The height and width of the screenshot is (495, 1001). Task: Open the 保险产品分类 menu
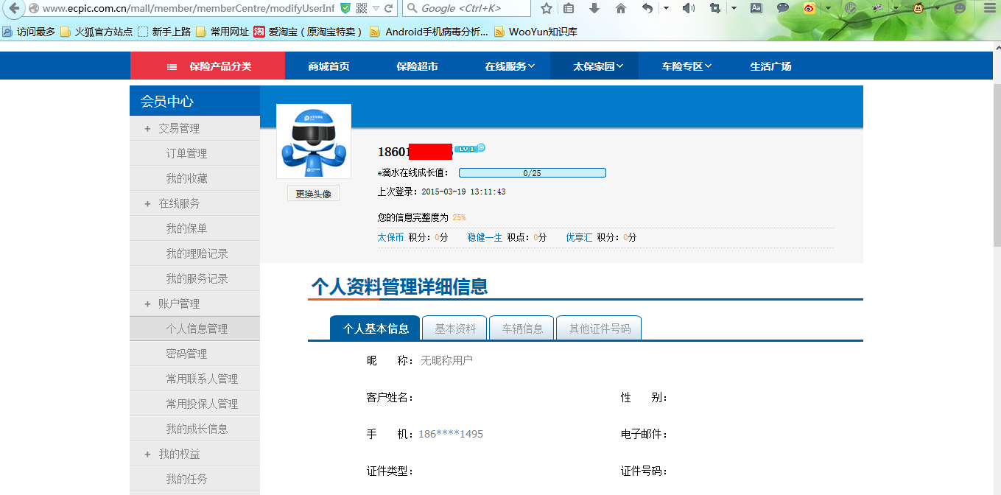coord(208,66)
